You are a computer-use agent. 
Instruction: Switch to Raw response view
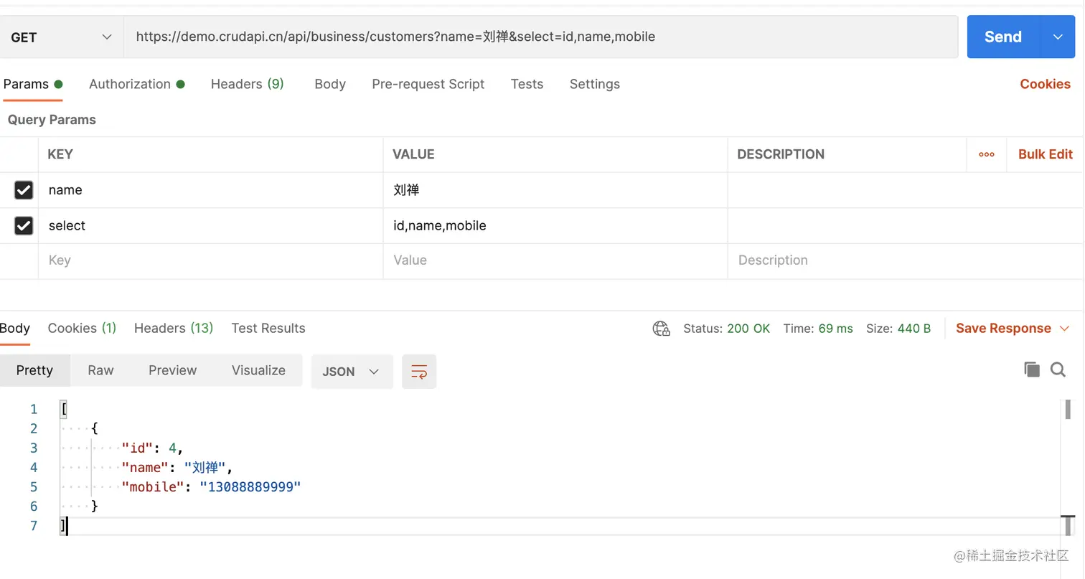(100, 370)
